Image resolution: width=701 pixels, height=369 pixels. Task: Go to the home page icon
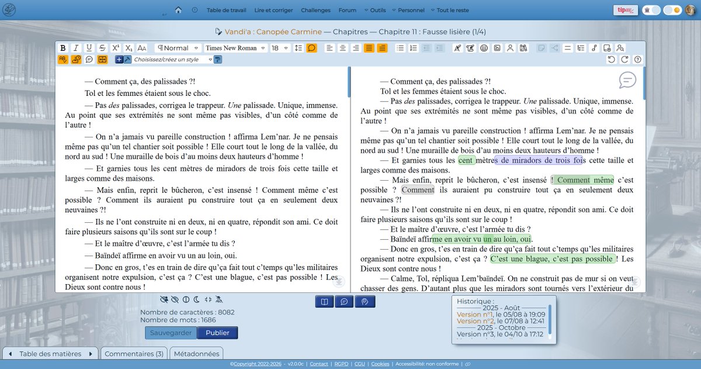(178, 10)
